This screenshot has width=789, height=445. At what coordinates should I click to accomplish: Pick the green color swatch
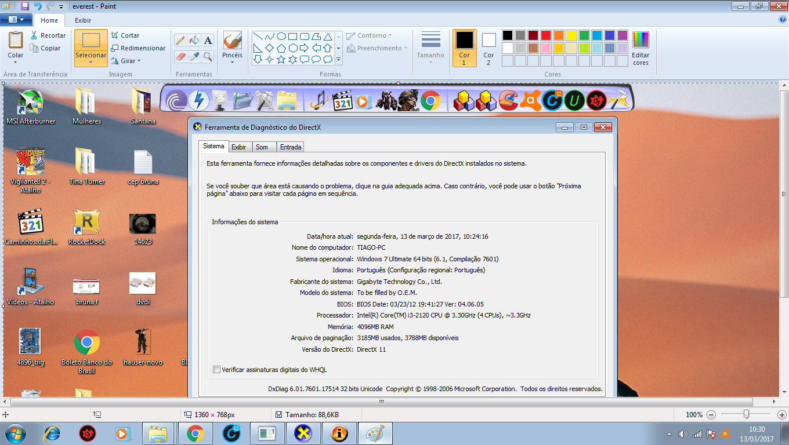coord(584,35)
